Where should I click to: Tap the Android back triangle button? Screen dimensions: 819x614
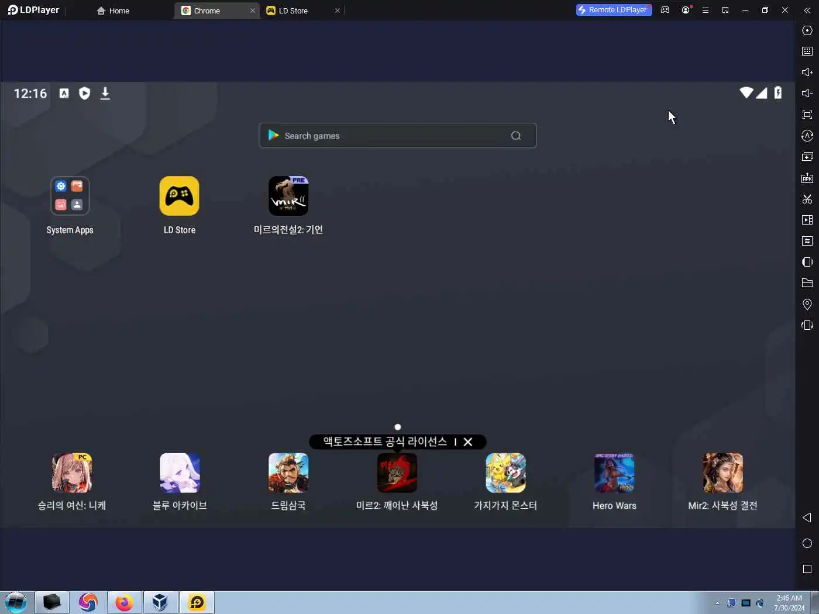[x=807, y=518]
